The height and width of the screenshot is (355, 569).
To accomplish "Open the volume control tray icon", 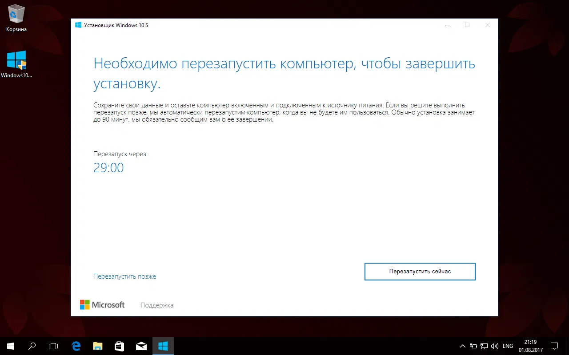I will 495,346.
